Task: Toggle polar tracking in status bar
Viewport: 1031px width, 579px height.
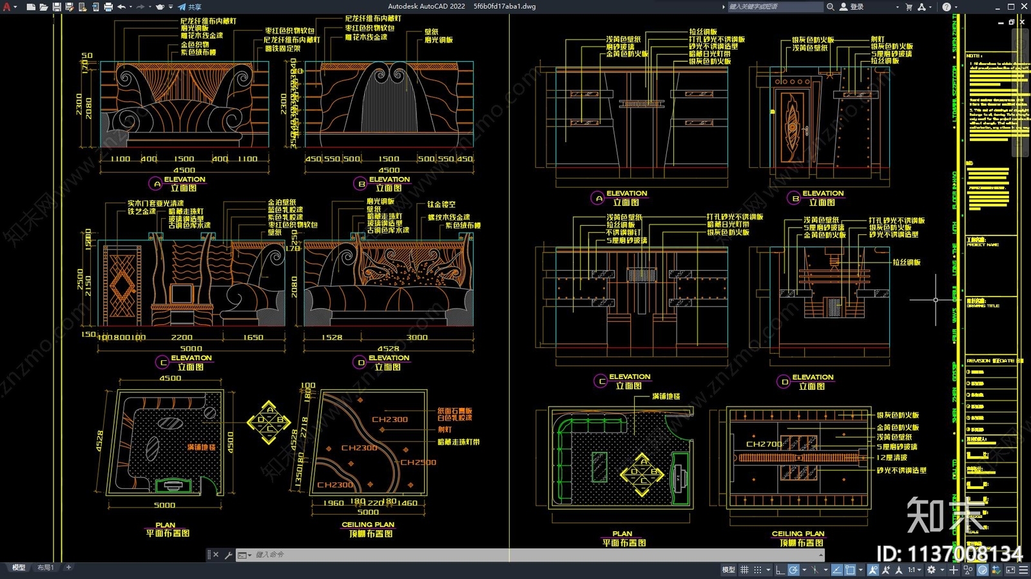Action: [793, 570]
